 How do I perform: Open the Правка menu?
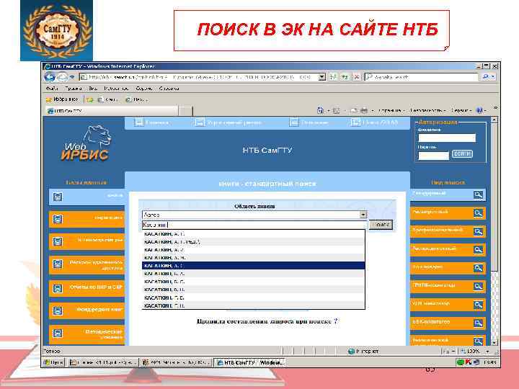(x=73, y=89)
